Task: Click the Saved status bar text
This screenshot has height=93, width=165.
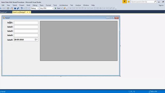Action: tap(3, 91)
